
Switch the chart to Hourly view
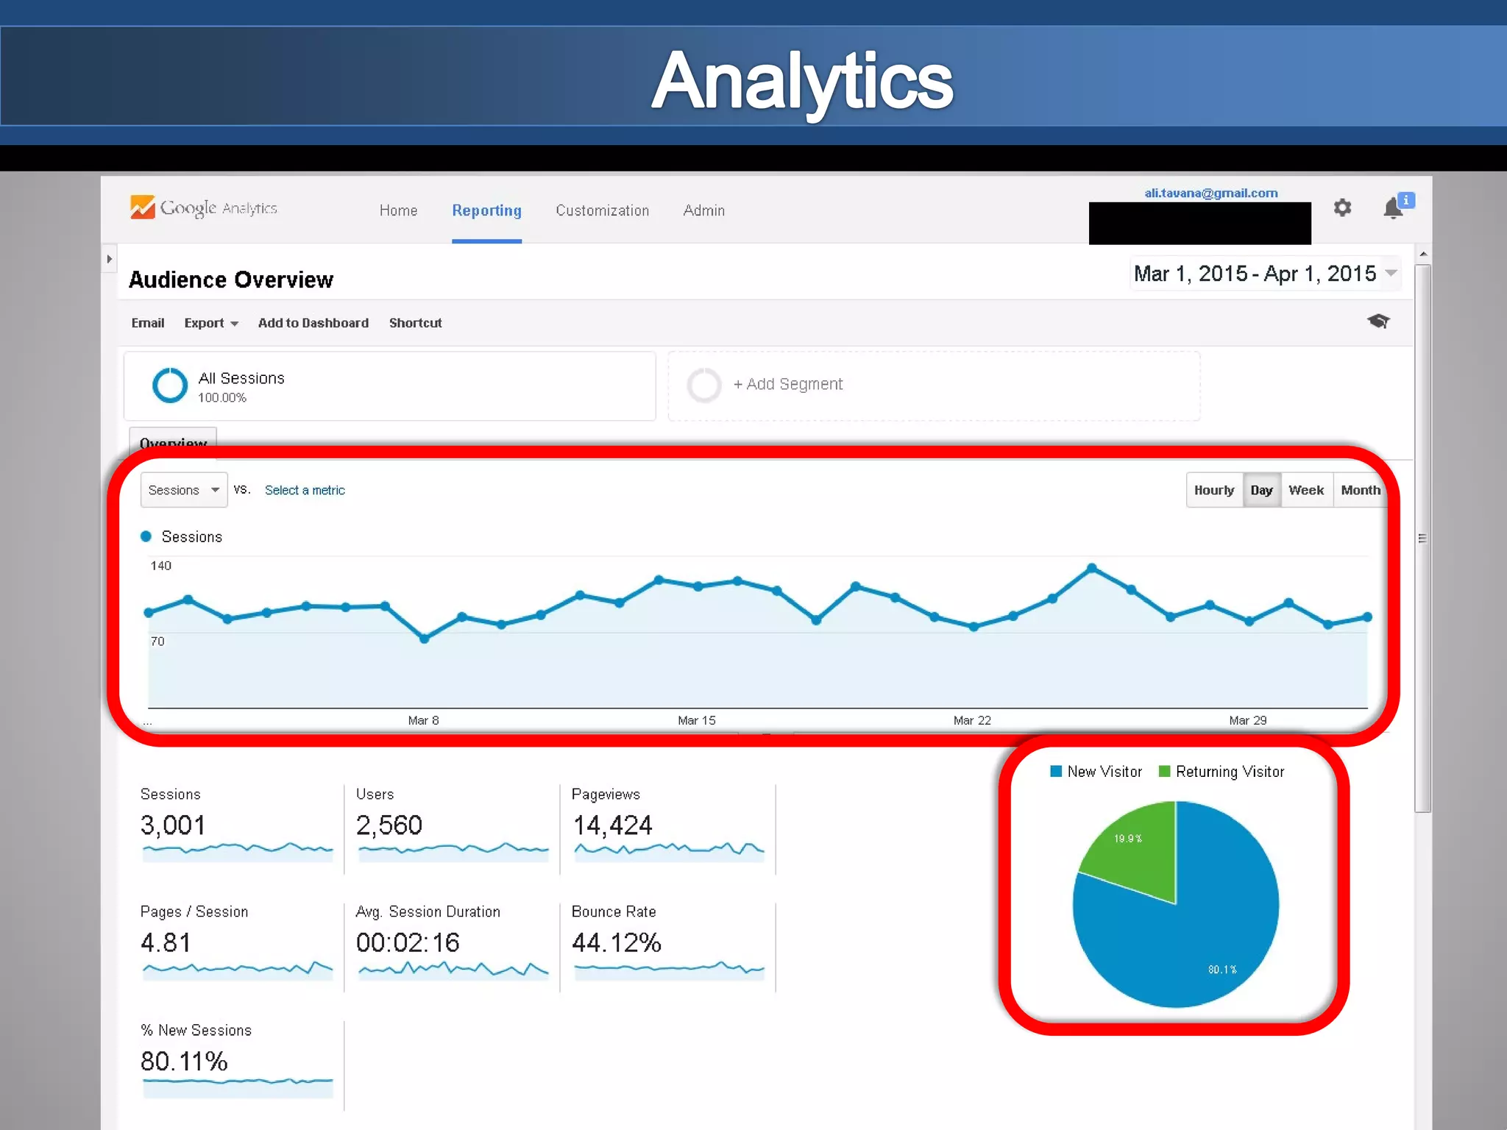point(1213,490)
